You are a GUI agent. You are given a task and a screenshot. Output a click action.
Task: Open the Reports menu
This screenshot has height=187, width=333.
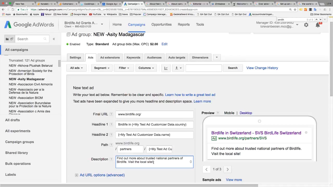tap(184, 24)
